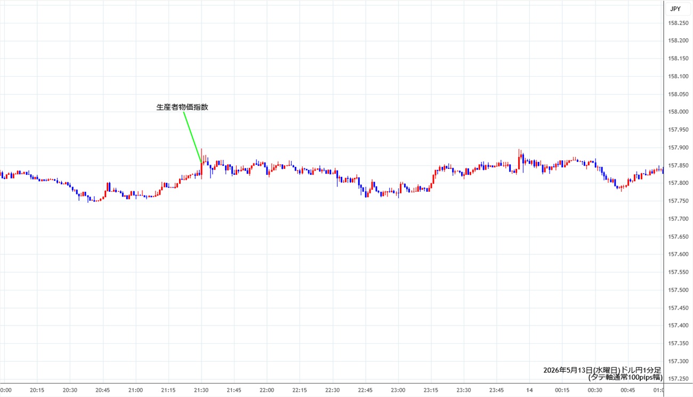This screenshot has height=397, width=693.
Task: Select the 21:30 time axis marker
Action: pos(202,390)
